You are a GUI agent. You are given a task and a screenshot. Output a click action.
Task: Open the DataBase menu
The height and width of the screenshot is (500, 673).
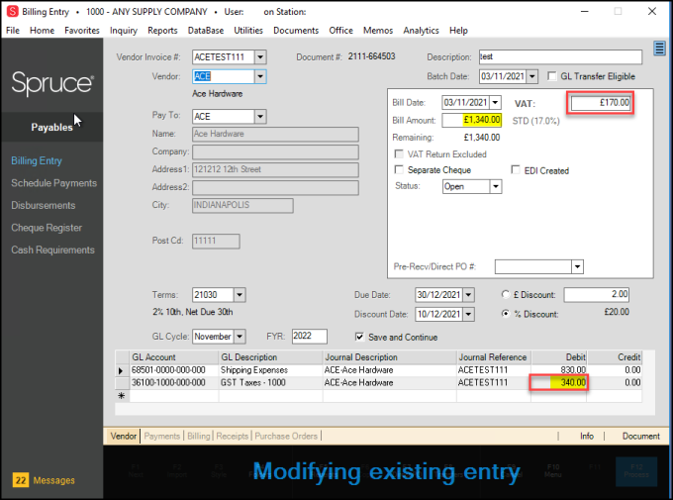click(206, 31)
